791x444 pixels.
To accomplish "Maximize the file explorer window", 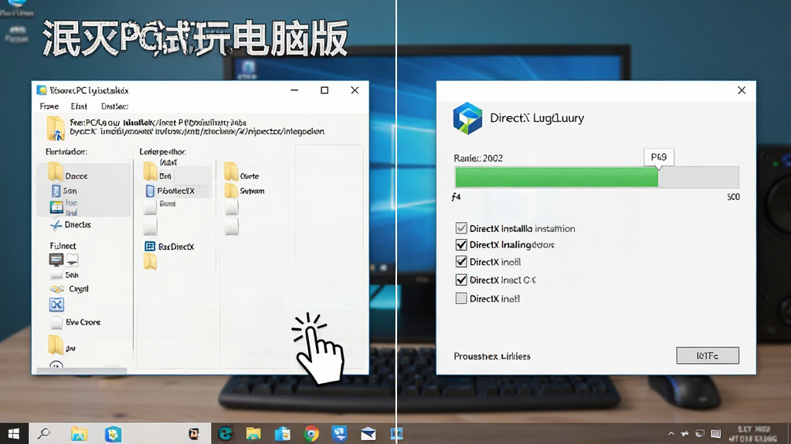I will coord(324,90).
